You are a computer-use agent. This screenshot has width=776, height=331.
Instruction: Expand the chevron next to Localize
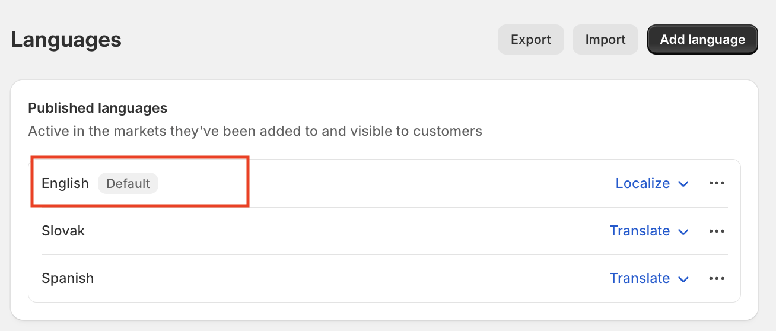(x=683, y=184)
